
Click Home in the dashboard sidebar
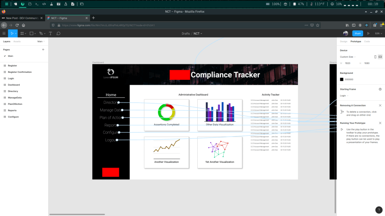[111, 95]
